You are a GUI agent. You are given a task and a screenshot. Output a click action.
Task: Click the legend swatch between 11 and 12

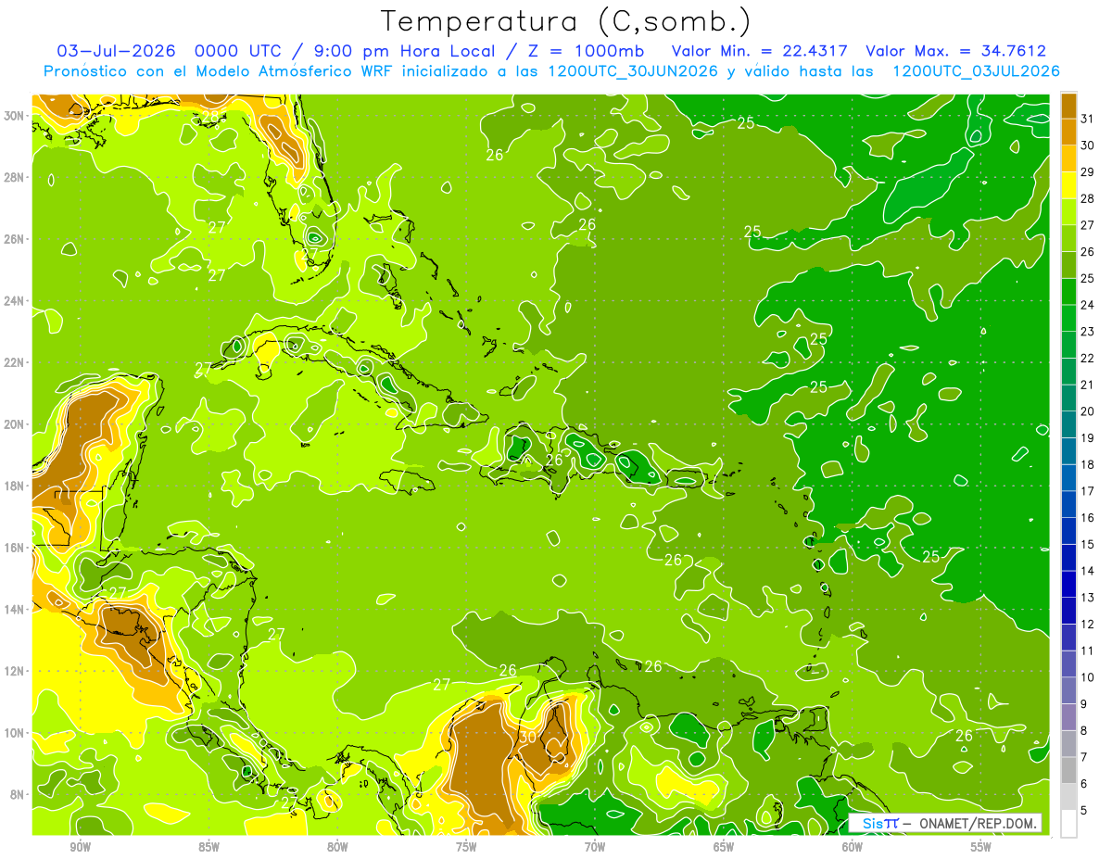tap(1069, 638)
